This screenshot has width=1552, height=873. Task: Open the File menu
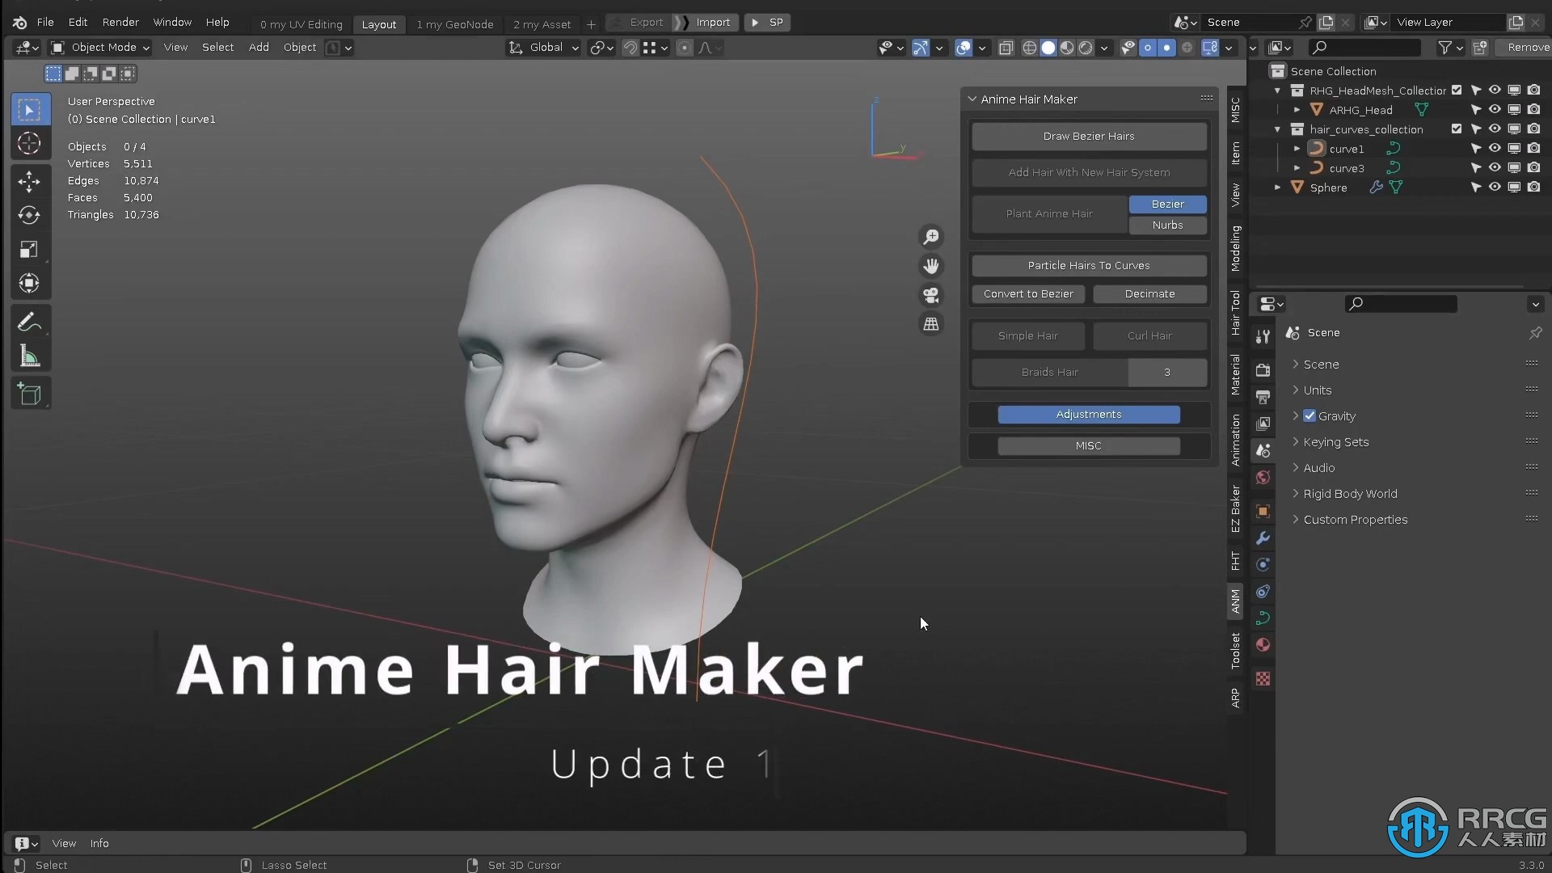(x=45, y=23)
